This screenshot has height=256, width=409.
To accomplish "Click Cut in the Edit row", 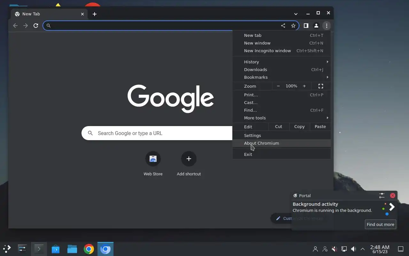I will click(279, 127).
